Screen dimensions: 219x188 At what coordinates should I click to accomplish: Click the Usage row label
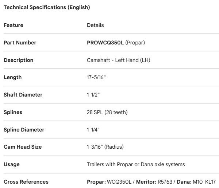tap(12, 164)
